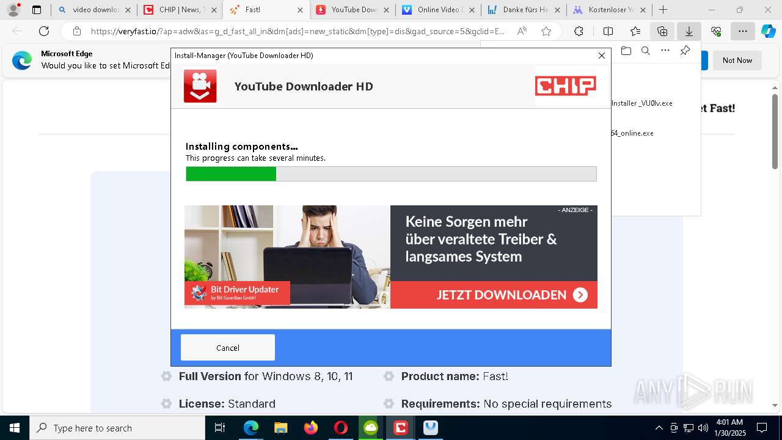Click the YouTube Downloader HD app icon
This screenshot has height=440, width=782.
[x=200, y=86]
